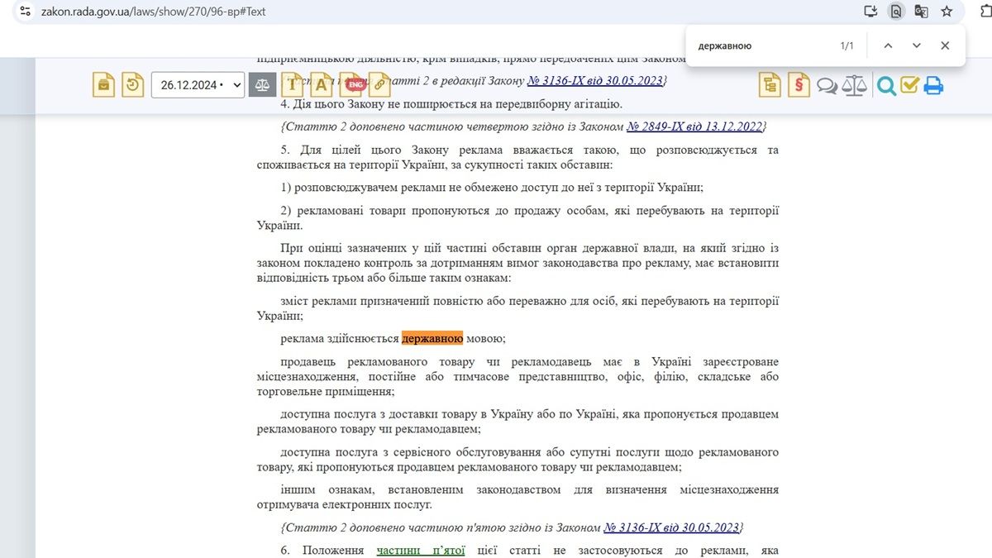This screenshot has width=992, height=558.
Task: Close the find-in-page search bar
Action: click(945, 45)
